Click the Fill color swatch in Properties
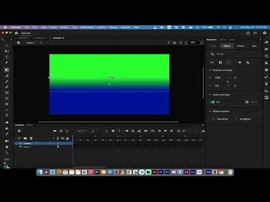Image resolution: width=270 pixels, height=202 pixels. click(x=212, y=102)
